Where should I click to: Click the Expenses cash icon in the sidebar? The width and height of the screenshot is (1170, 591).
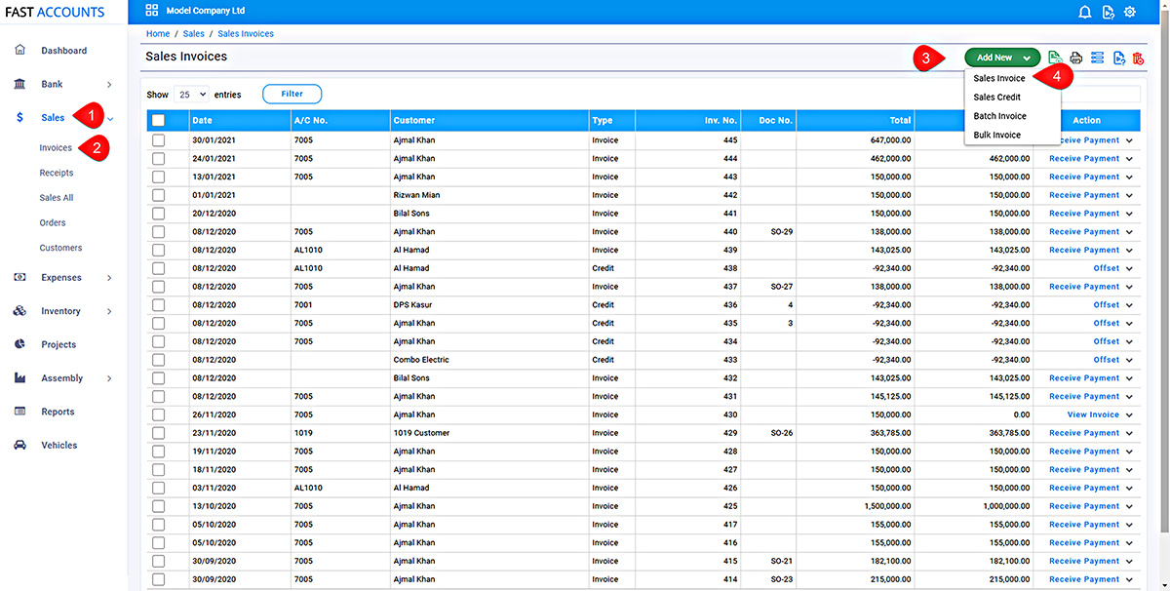(x=19, y=277)
